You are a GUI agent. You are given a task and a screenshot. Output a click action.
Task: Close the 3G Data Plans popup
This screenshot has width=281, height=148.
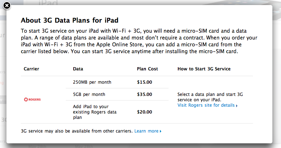[7, 5]
